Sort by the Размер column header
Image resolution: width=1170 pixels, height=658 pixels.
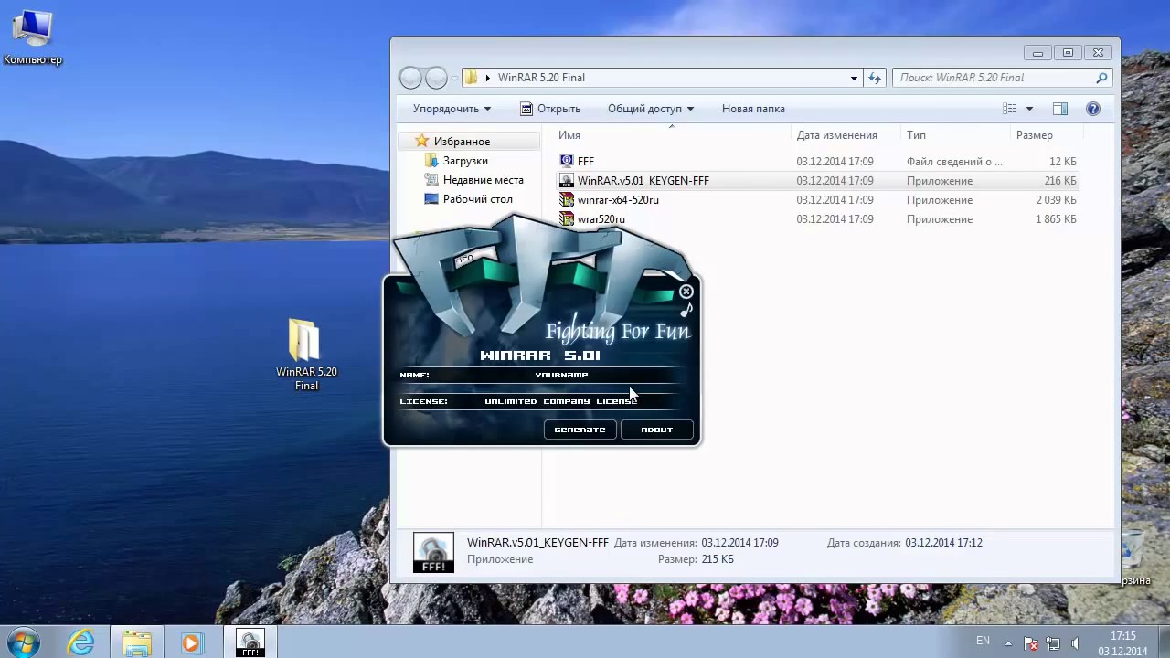tap(1035, 135)
